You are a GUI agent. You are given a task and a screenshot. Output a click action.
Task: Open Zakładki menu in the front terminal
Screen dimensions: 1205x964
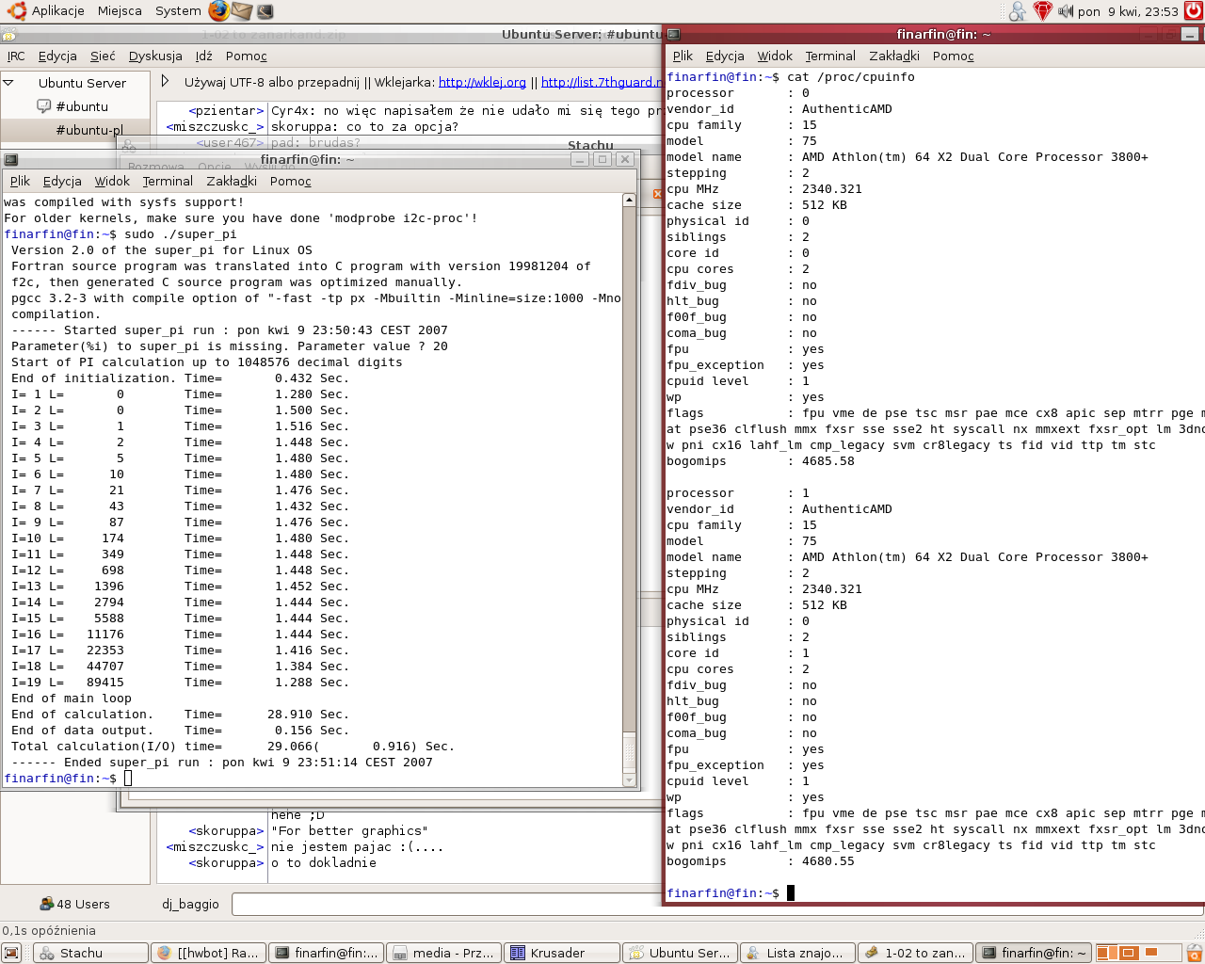(232, 181)
